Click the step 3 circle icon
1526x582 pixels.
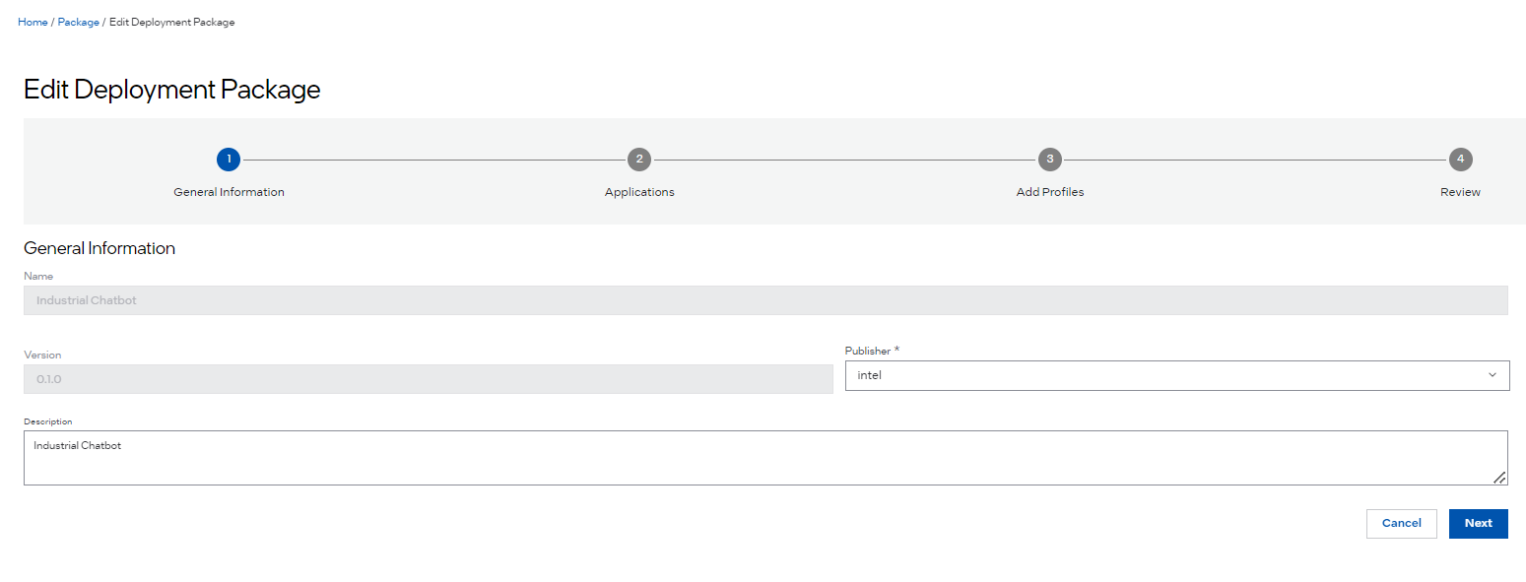(x=1050, y=160)
